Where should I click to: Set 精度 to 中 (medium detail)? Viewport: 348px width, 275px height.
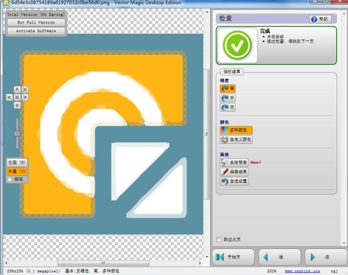pos(228,98)
